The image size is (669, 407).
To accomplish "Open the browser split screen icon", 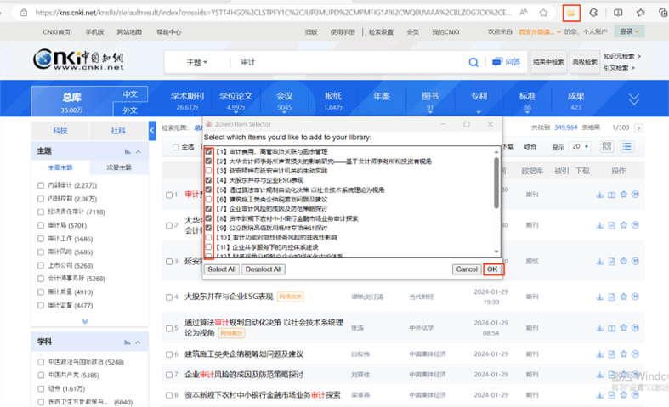I will click(618, 13).
